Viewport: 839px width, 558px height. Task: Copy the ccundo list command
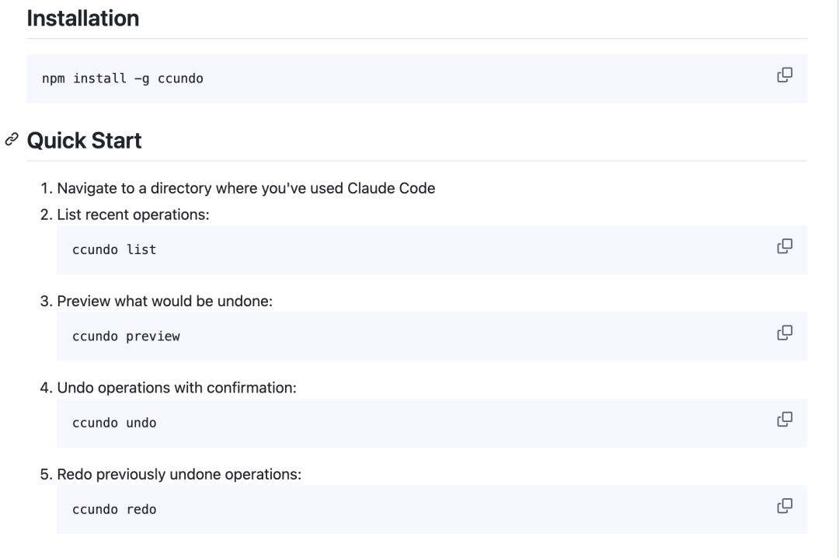click(x=785, y=246)
